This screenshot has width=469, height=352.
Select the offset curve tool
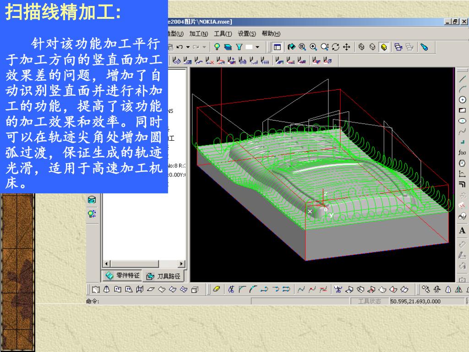pos(463,184)
